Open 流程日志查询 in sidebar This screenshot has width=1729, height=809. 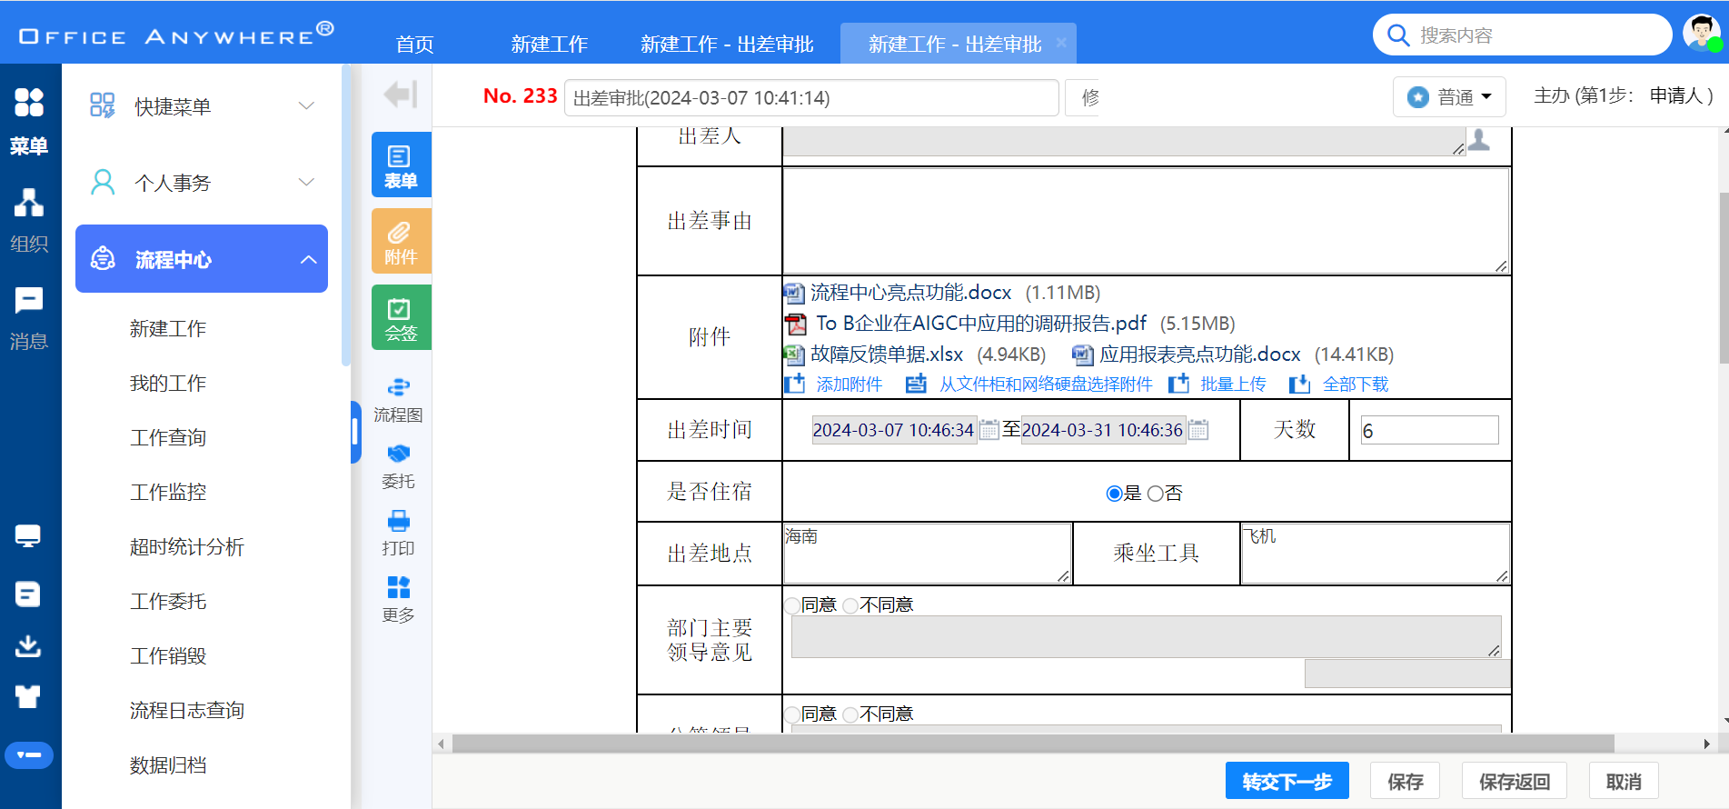(187, 710)
